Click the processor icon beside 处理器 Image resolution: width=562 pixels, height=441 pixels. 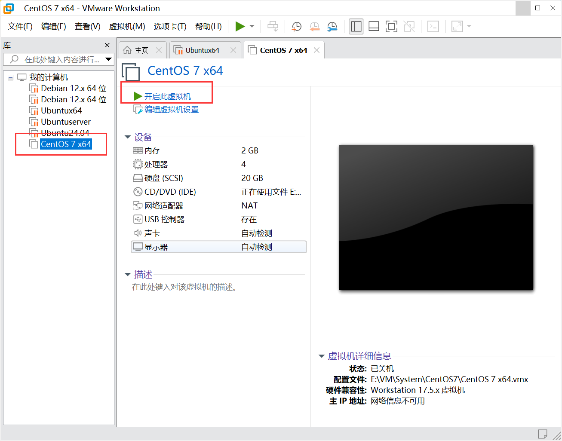click(138, 164)
